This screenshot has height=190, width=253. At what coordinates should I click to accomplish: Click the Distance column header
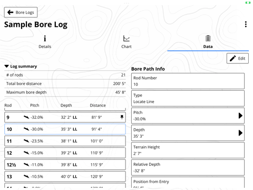98,106
